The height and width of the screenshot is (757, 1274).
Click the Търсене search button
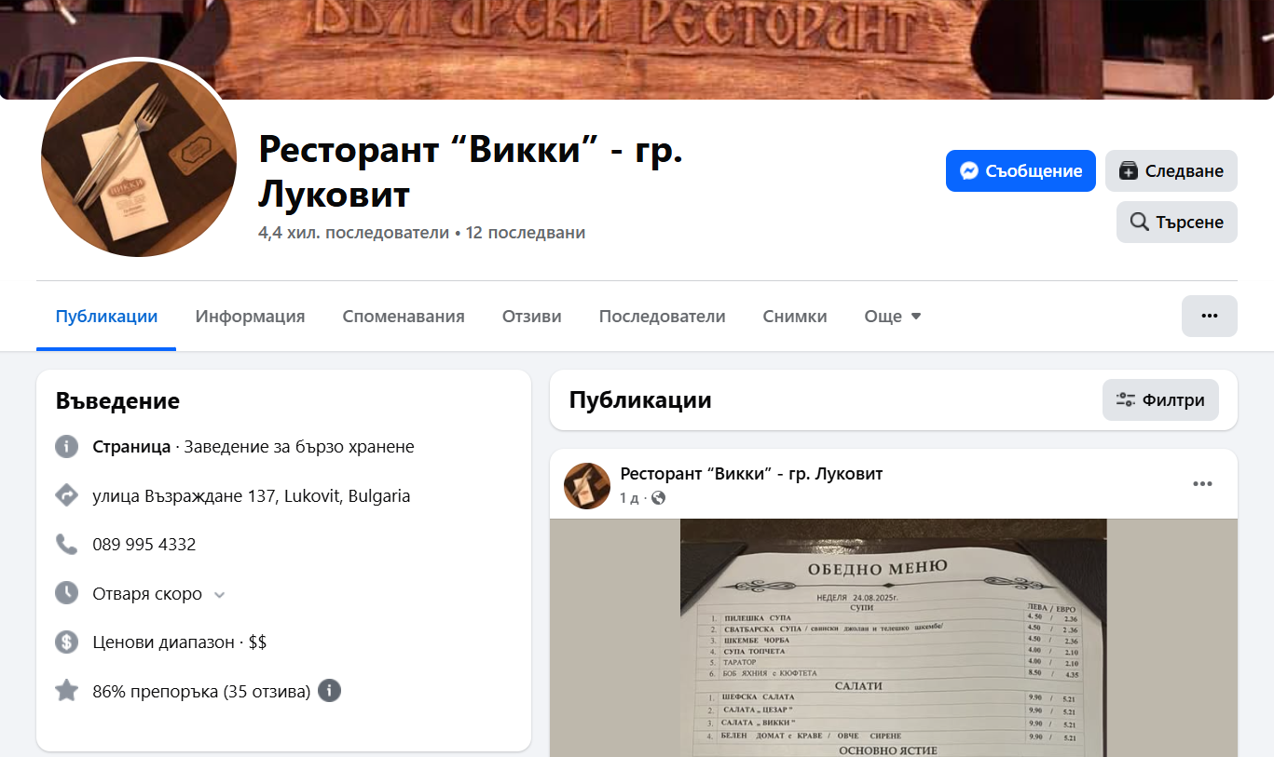(x=1176, y=223)
